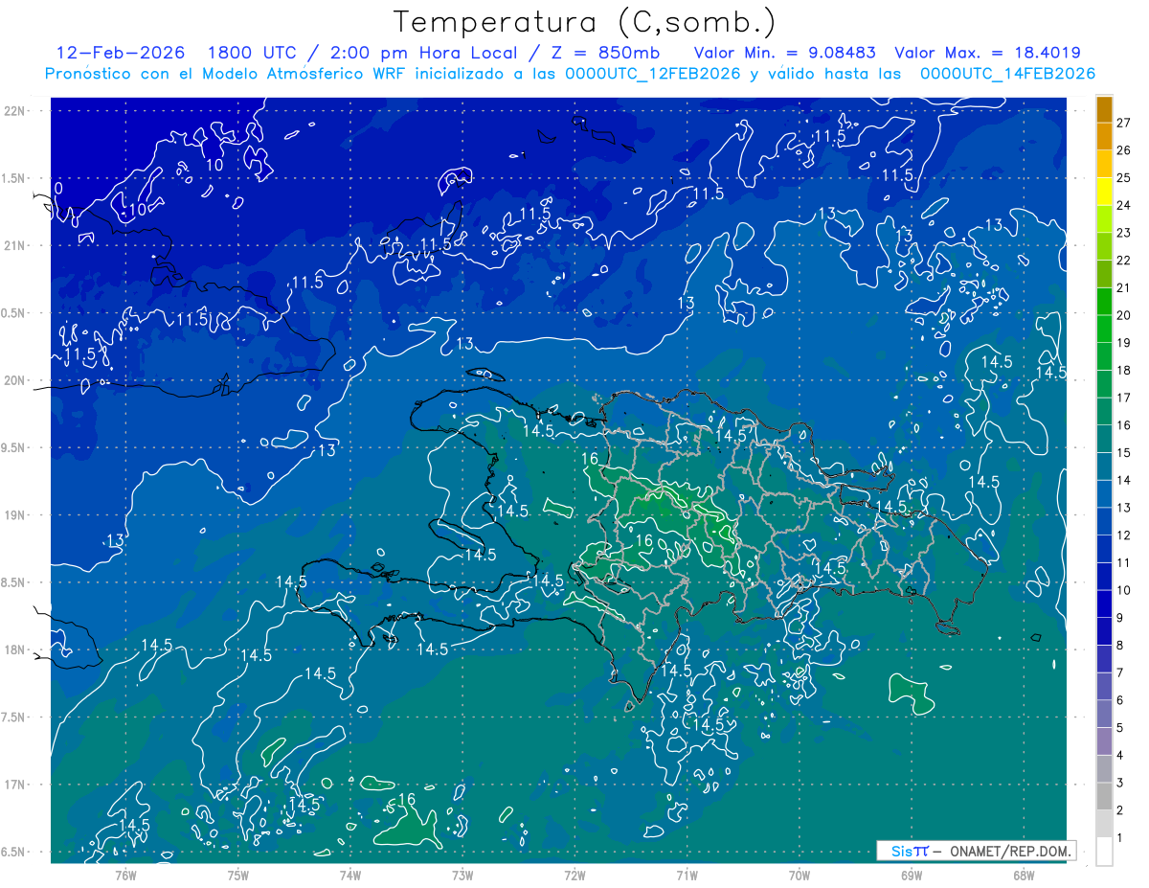Click color scale value "7"
This screenshot has width=1149, height=888.
pos(1120,672)
